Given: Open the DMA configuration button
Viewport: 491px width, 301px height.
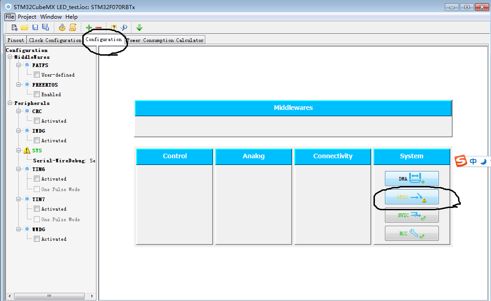Looking at the screenshot, I should [x=411, y=179].
